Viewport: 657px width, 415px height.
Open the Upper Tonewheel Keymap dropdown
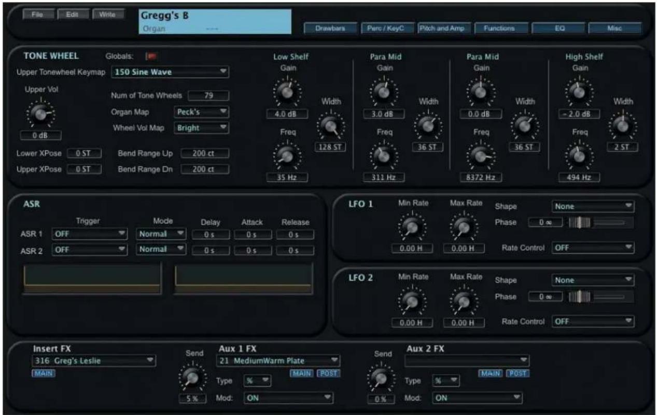(170, 72)
